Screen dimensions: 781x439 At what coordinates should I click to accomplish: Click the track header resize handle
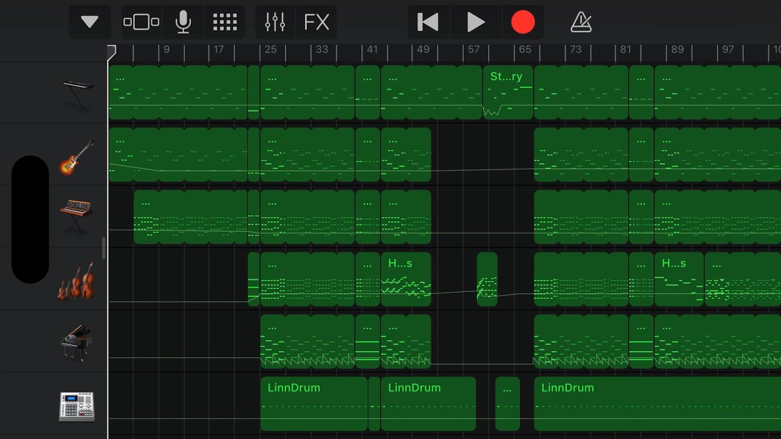pos(104,248)
